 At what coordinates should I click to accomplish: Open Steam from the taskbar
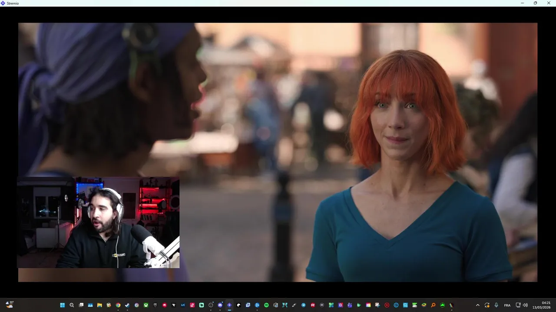127,305
